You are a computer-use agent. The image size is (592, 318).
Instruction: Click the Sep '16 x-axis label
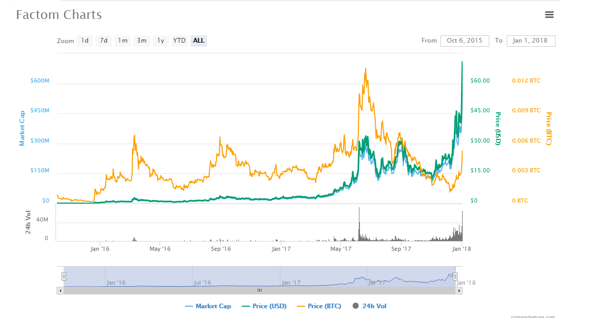[x=221, y=249]
